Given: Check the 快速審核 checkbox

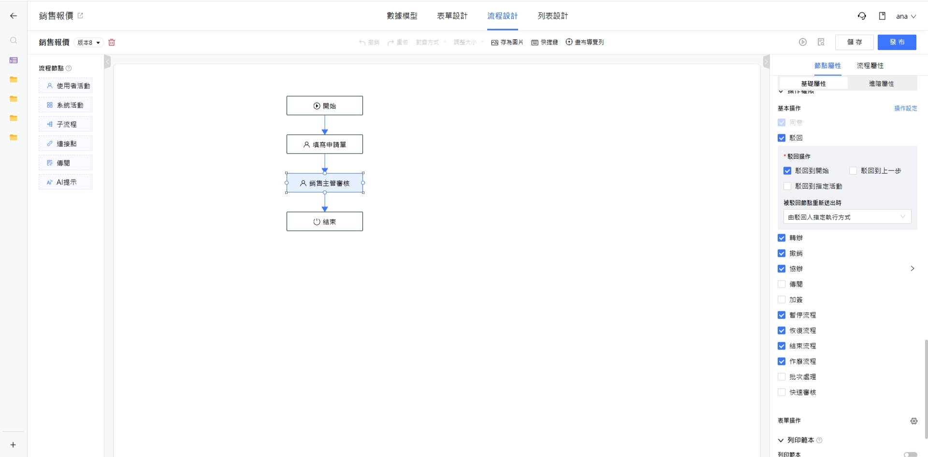Looking at the screenshot, I should pyautogui.click(x=782, y=392).
